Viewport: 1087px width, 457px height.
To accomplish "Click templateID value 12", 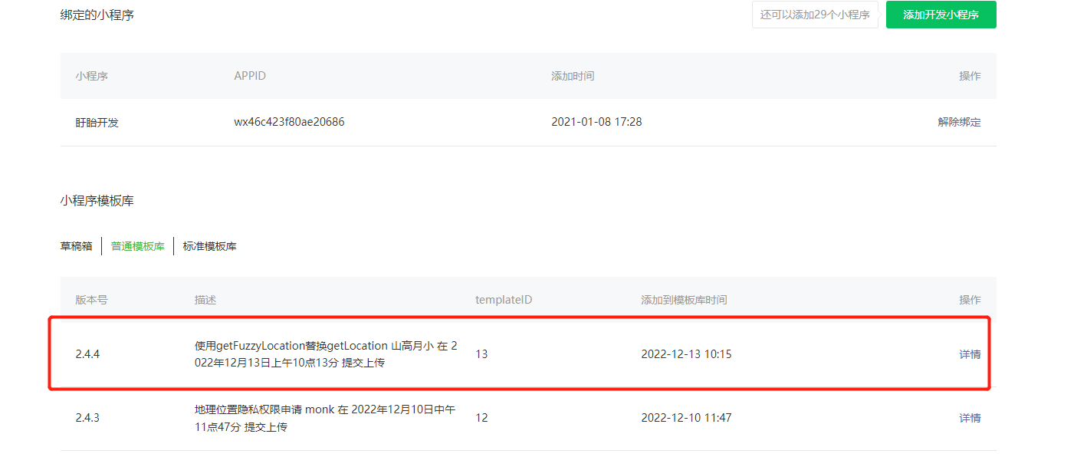I will click(x=481, y=418).
